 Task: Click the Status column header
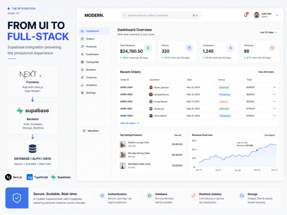click(x=222, y=80)
